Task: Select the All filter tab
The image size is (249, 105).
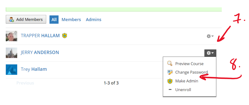Action: [x=54, y=20]
